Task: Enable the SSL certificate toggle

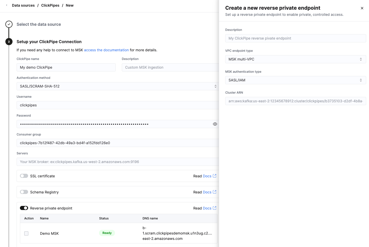Action: pyautogui.click(x=24, y=176)
